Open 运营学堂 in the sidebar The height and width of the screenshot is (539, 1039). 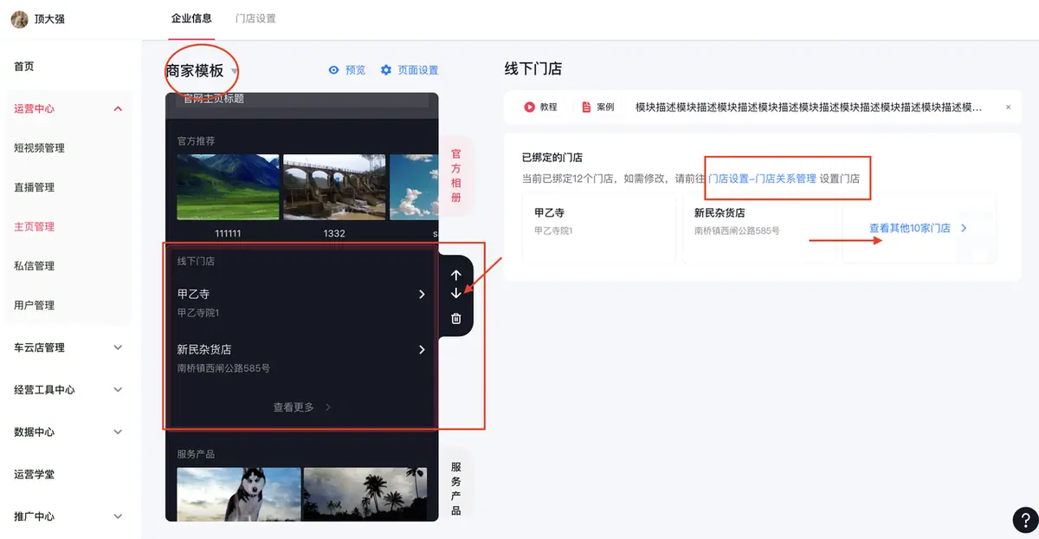coord(35,475)
